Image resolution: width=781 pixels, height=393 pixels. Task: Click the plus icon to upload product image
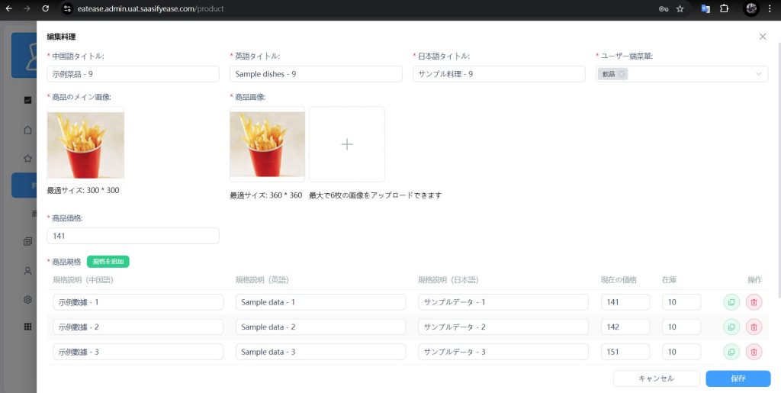[x=346, y=144]
